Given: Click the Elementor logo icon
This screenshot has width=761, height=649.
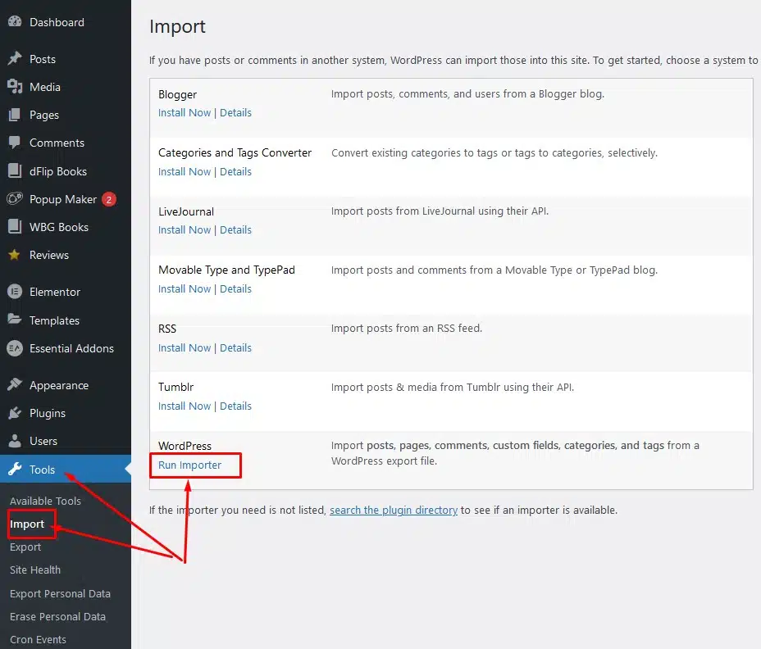Looking at the screenshot, I should point(15,292).
